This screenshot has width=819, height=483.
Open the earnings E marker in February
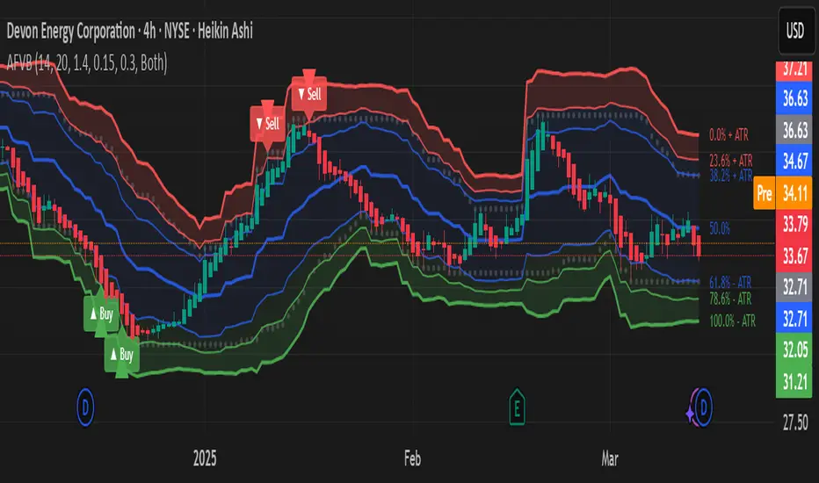click(x=517, y=407)
